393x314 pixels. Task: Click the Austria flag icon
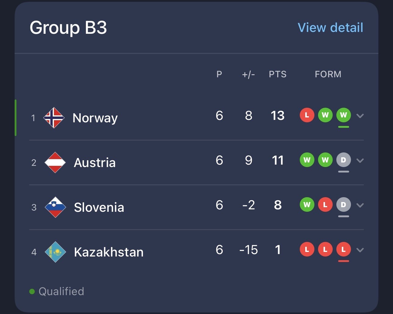[55, 162]
